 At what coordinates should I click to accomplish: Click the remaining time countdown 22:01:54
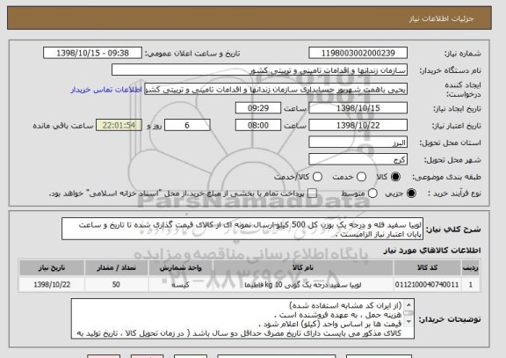click(x=119, y=125)
